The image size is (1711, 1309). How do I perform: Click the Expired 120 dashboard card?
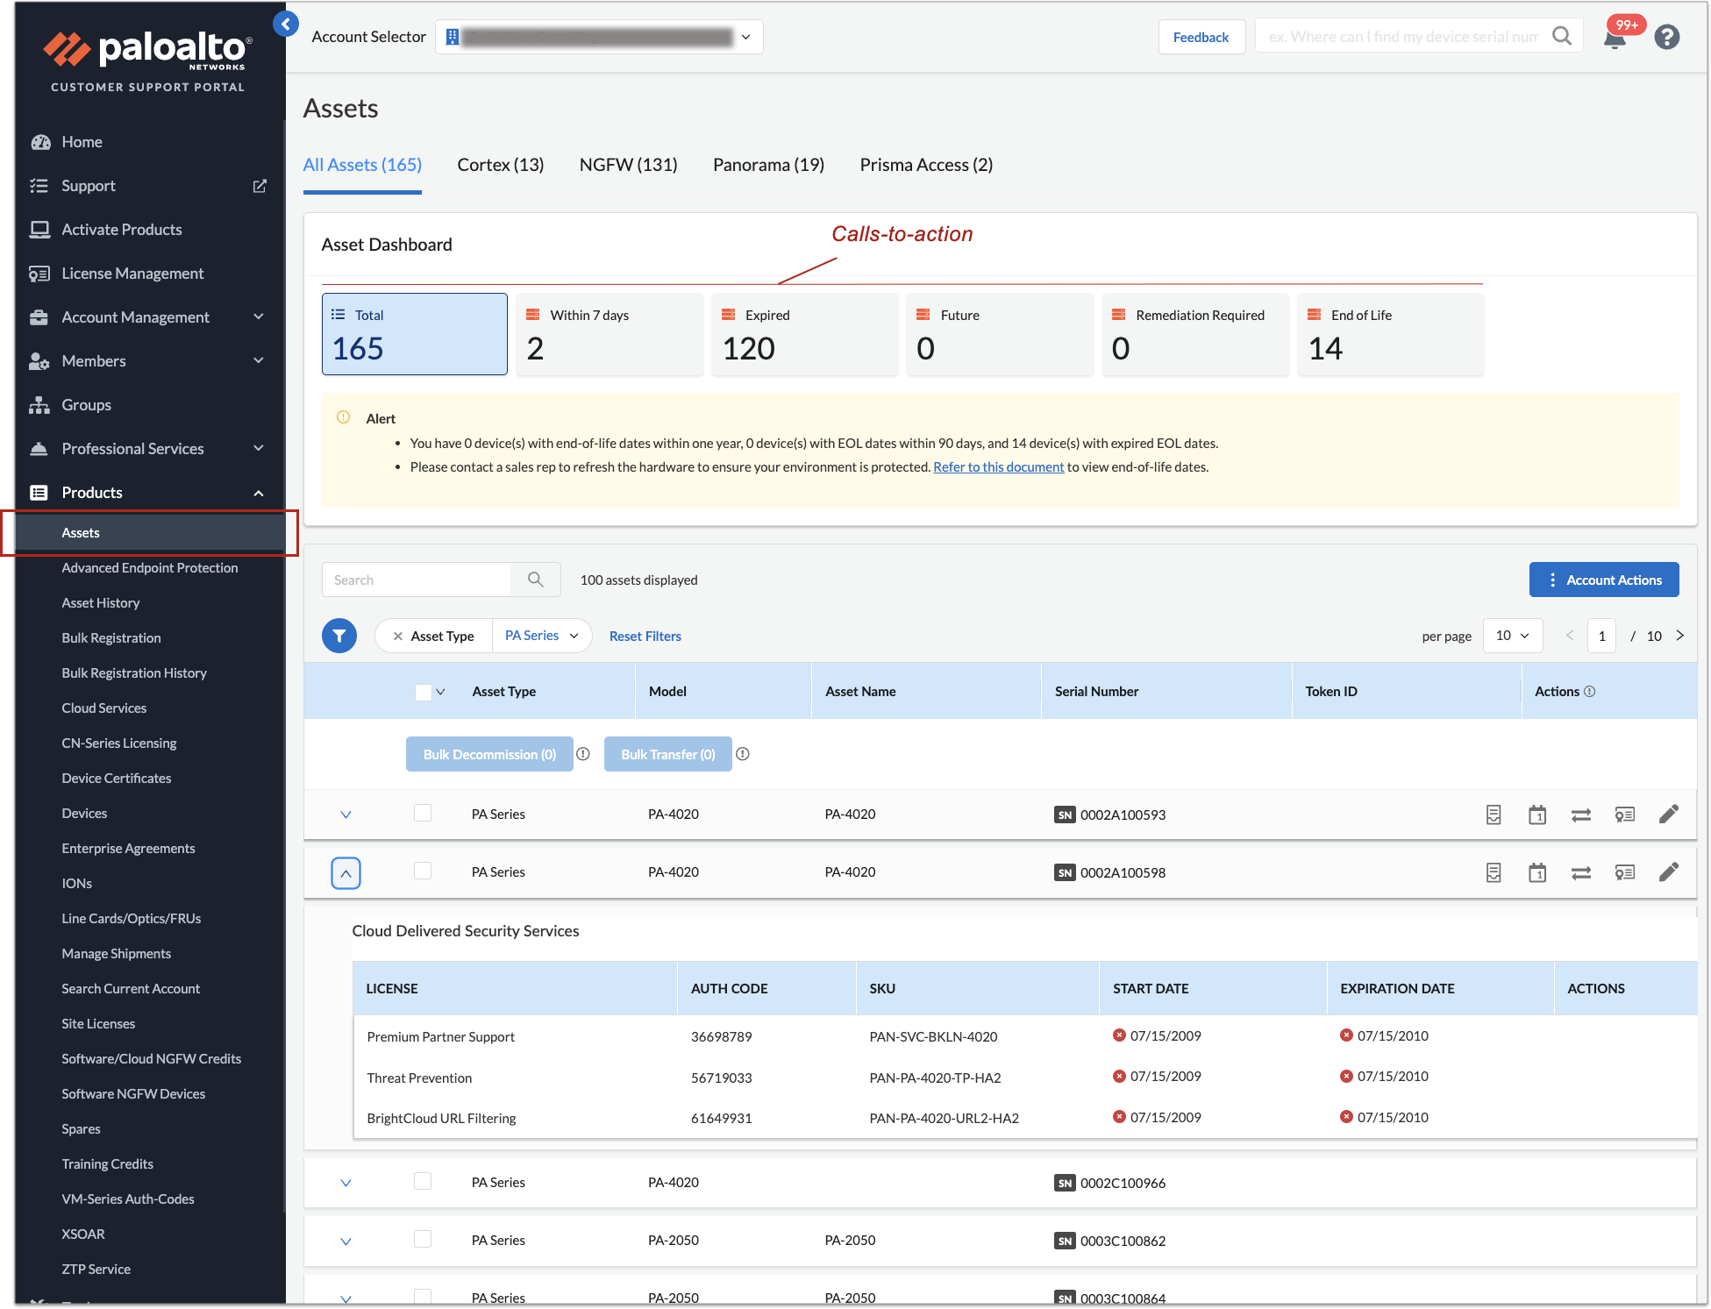(x=803, y=334)
